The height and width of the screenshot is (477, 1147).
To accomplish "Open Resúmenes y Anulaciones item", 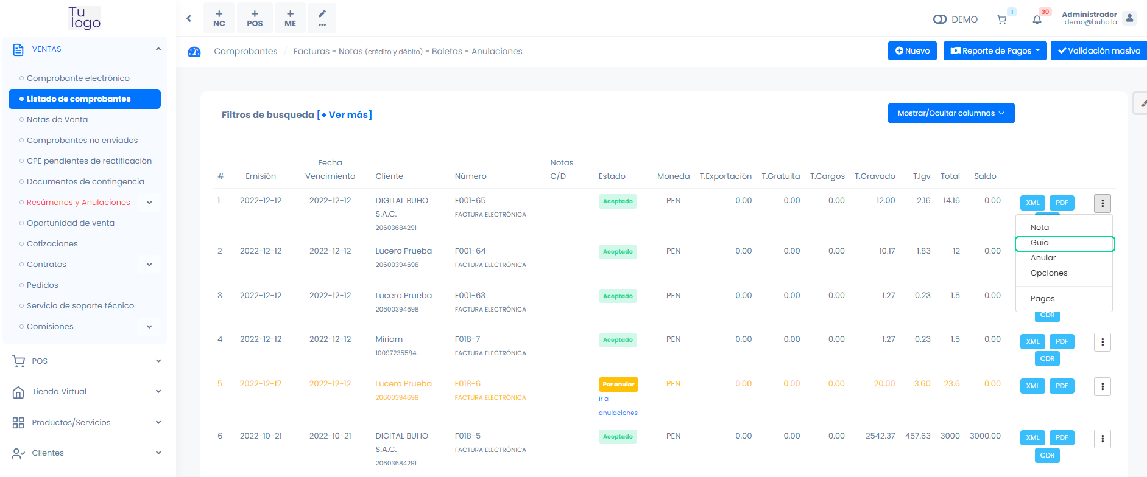I will pos(78,202).
